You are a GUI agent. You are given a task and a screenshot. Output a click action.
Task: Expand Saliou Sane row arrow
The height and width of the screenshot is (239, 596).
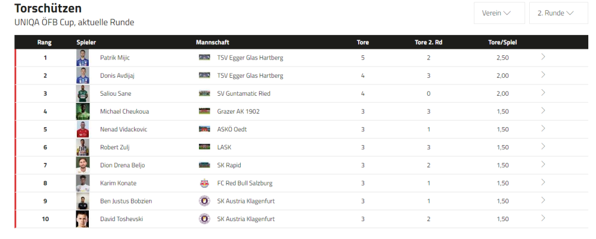543,93
